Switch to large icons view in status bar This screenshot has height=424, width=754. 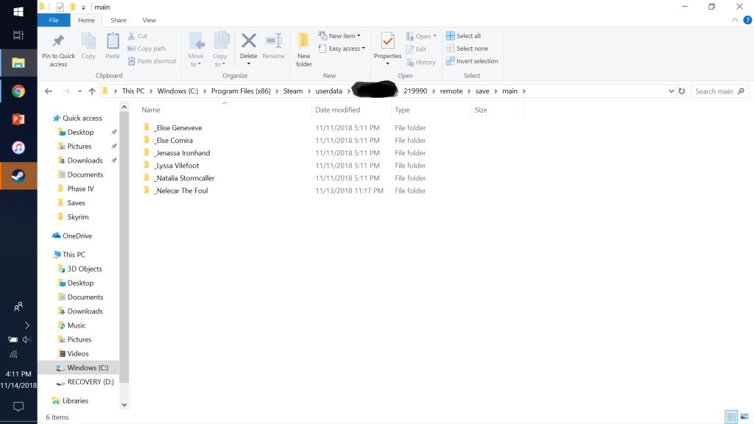tap(744, 417)
